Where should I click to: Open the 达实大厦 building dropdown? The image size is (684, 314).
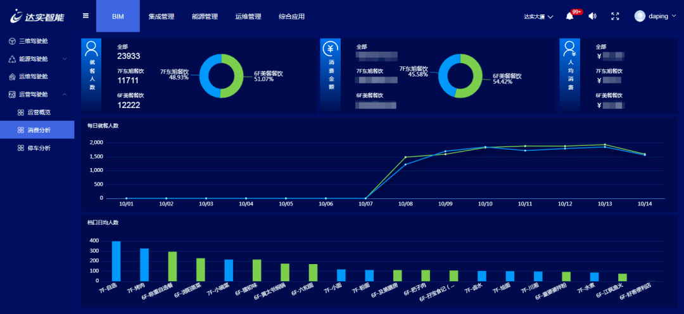coord(538,16)
